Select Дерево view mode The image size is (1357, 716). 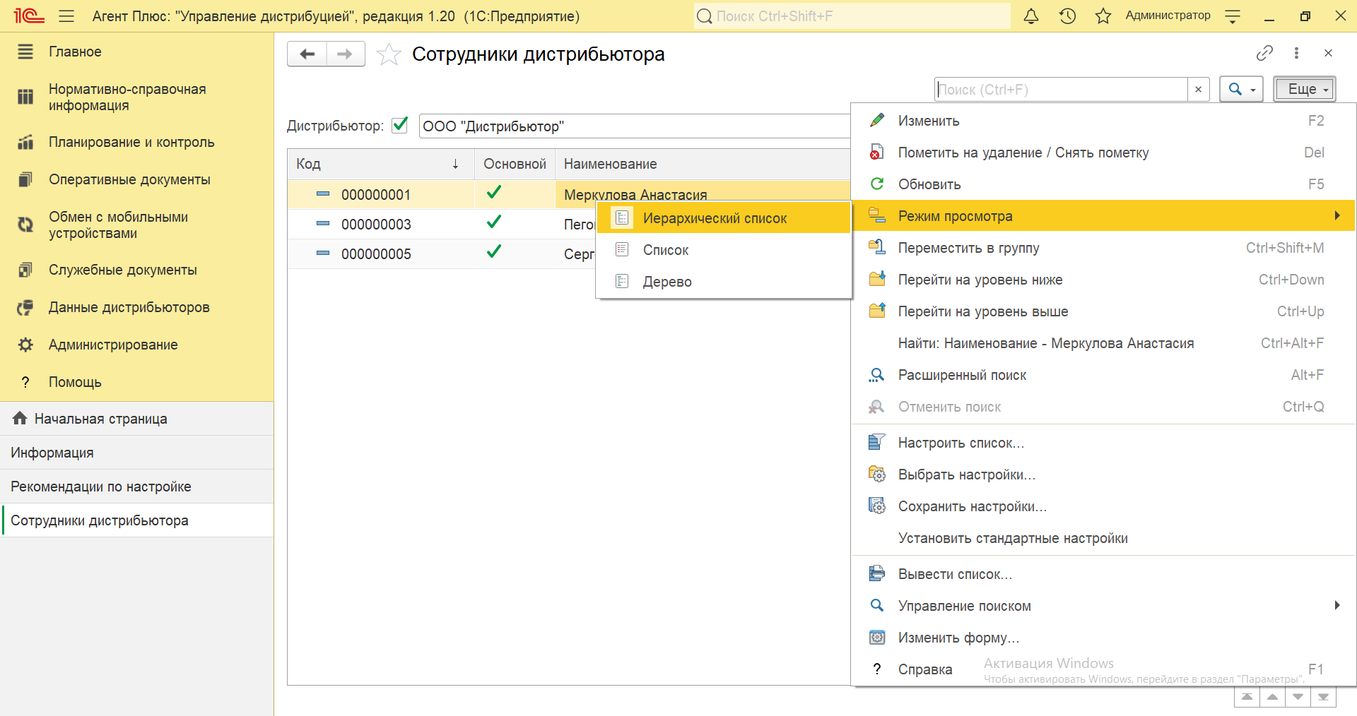[724, 282]
